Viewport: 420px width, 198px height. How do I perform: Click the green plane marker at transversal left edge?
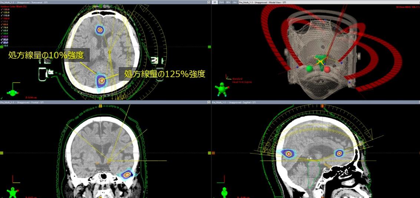pyautogui.click(x=1, y=47)
